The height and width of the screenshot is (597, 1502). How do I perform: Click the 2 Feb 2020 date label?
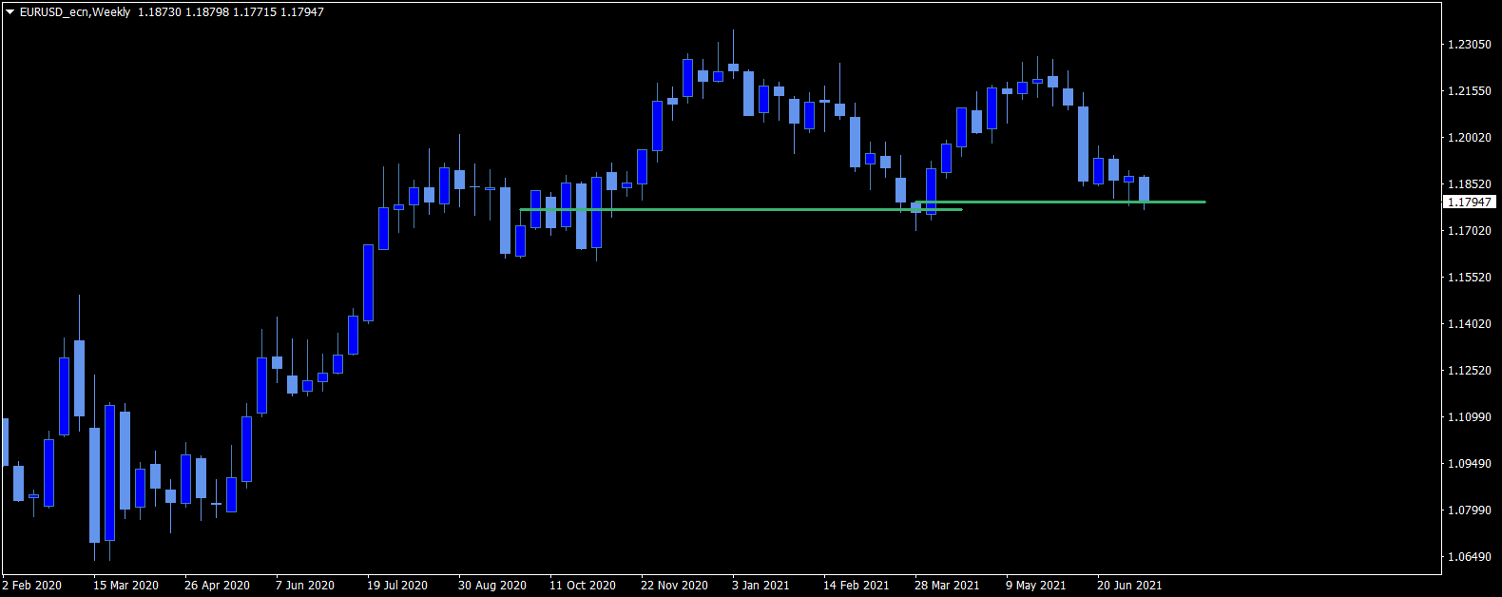pos(32,586)
